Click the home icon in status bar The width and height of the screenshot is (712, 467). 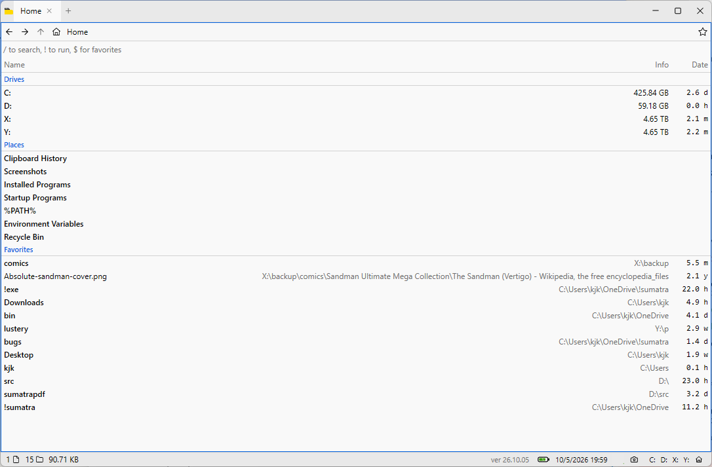pyautogui.click(x=699, y=460)
